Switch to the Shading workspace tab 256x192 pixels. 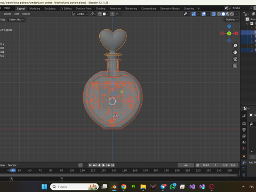[x=101, y=9]
